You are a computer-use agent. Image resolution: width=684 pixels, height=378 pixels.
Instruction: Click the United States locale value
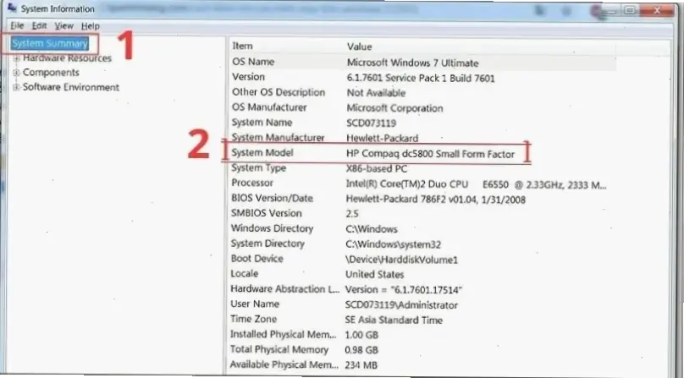tap(375, 274)
